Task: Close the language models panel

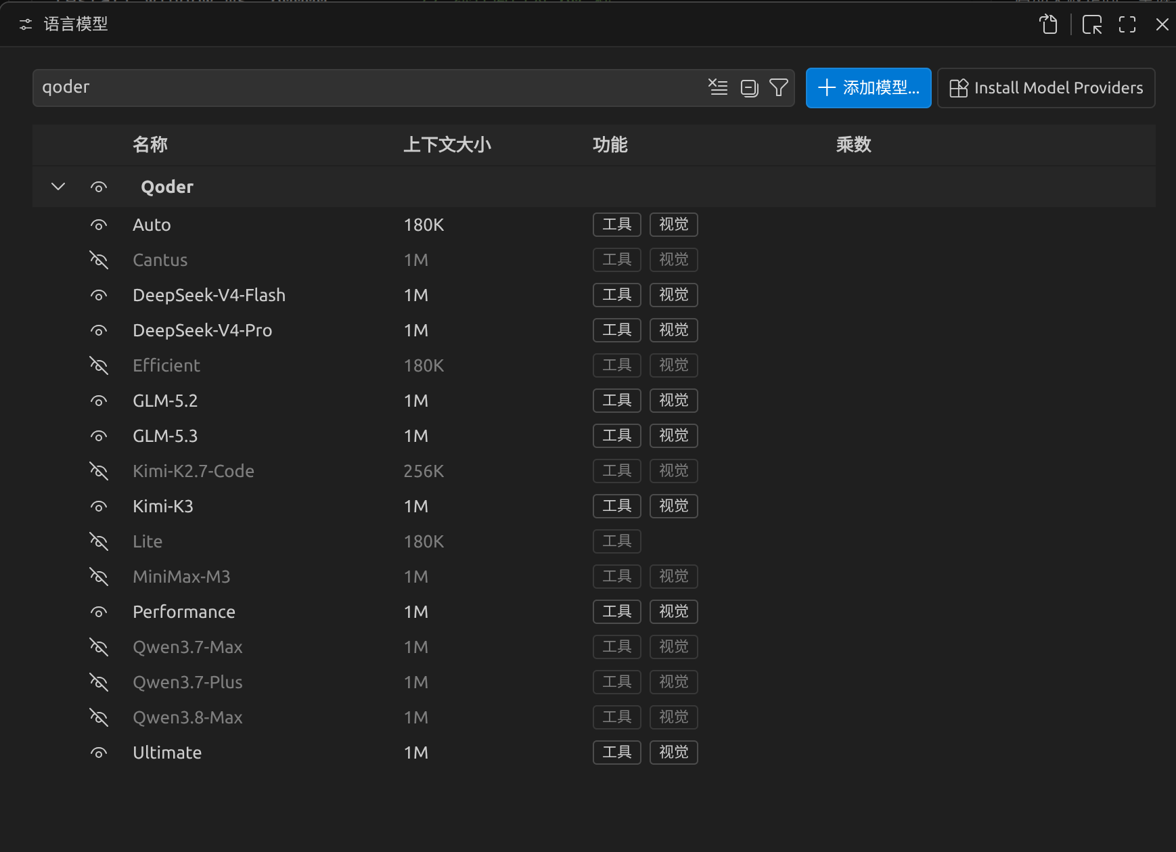Action: [x=1162, y=25]
